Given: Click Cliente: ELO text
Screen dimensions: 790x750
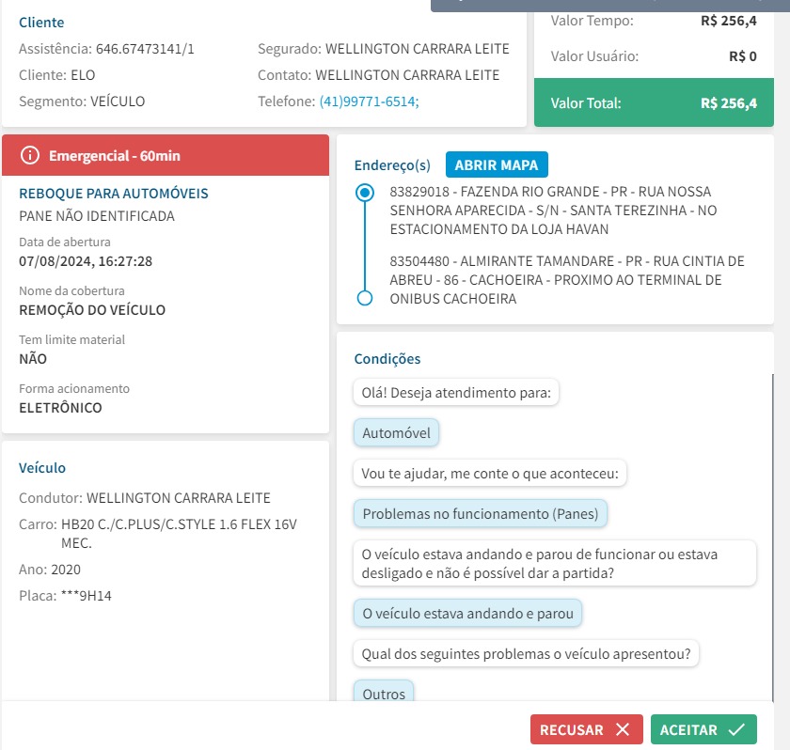Looking at the screenshot, I should (57, 75).
